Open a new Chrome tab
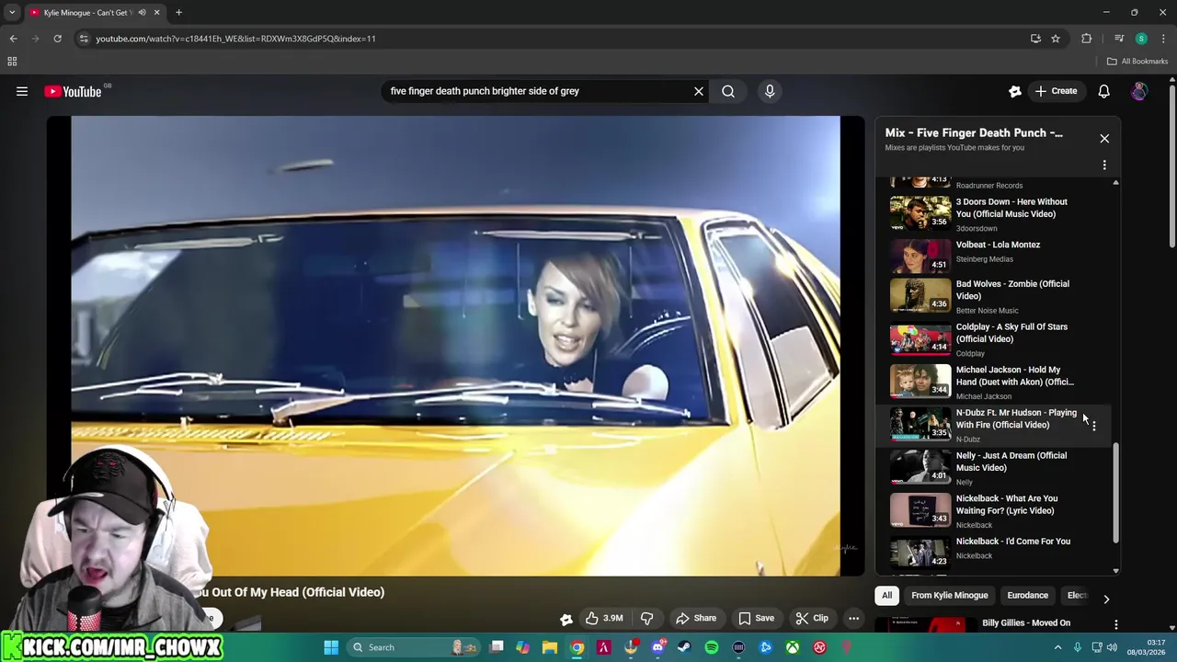The height and width of the screenshot is (662, 1177). point(178,13)
